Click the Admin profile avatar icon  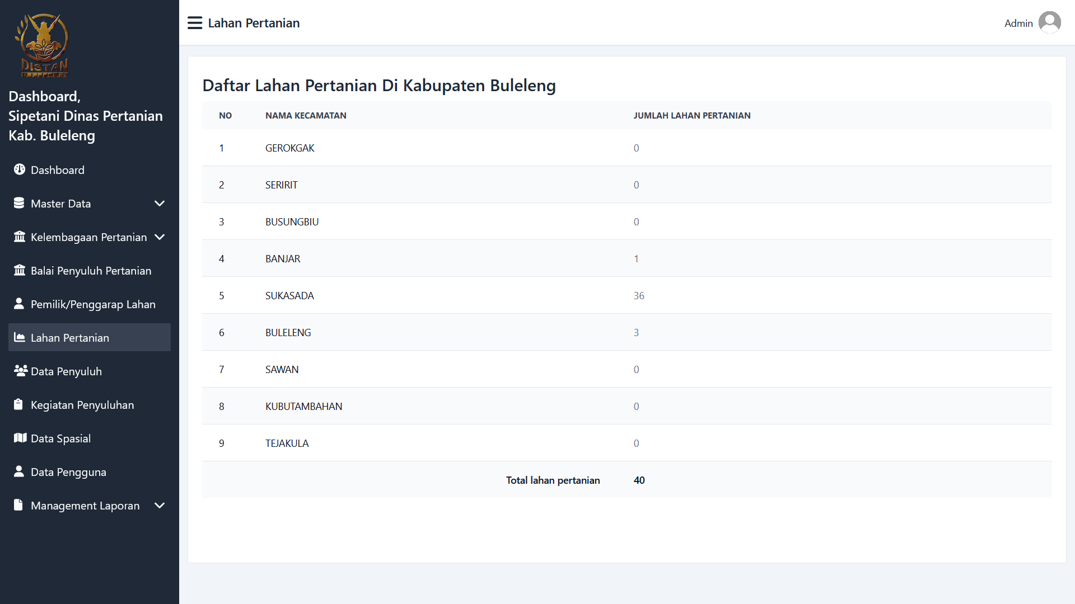pyautogui.click(x=1049, y=23)
